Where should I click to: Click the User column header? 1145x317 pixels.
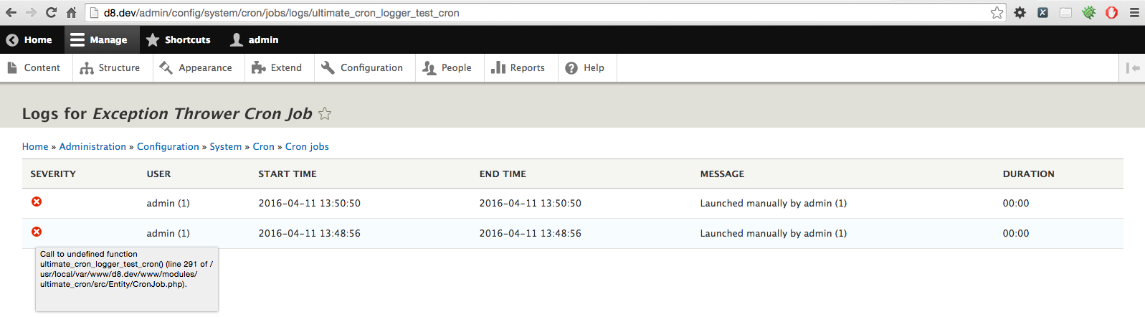158,174
